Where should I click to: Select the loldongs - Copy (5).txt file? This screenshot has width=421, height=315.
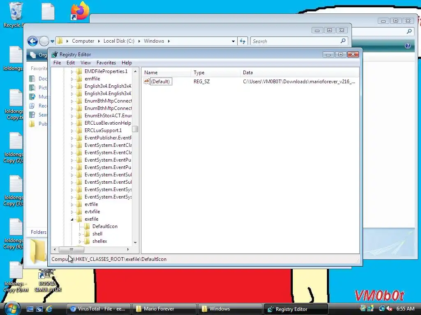coord(16,277)
